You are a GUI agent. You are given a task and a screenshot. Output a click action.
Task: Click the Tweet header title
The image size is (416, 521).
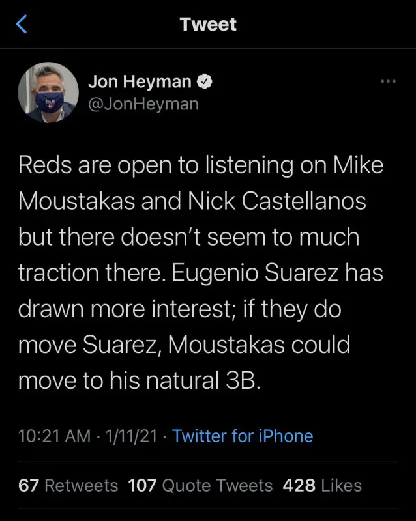(208, 25)
